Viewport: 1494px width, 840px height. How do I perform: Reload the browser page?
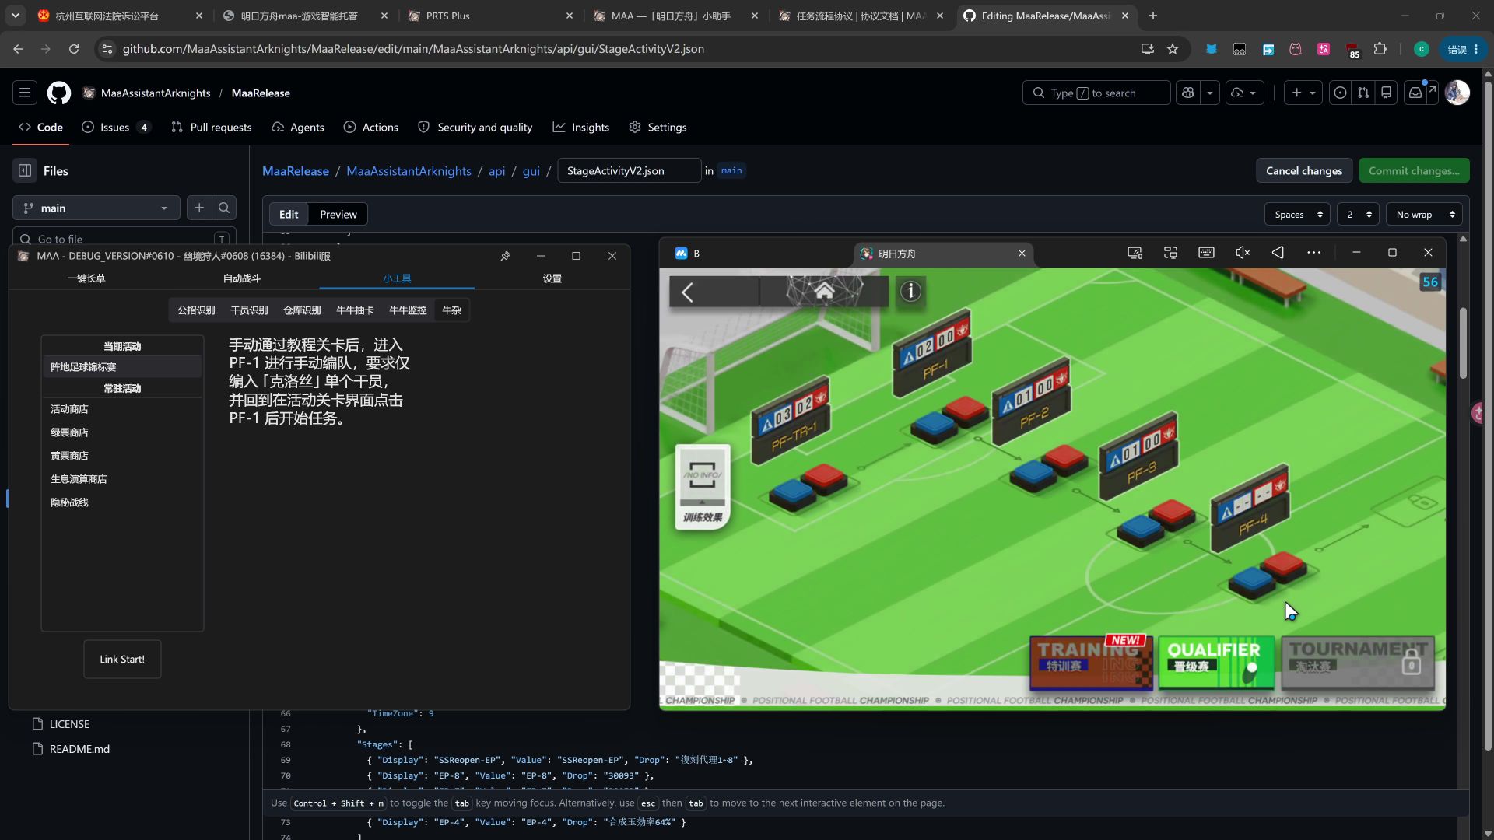tap(74, 49)
